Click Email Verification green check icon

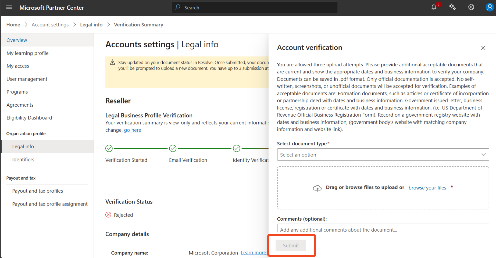click(x=173, y=148)
